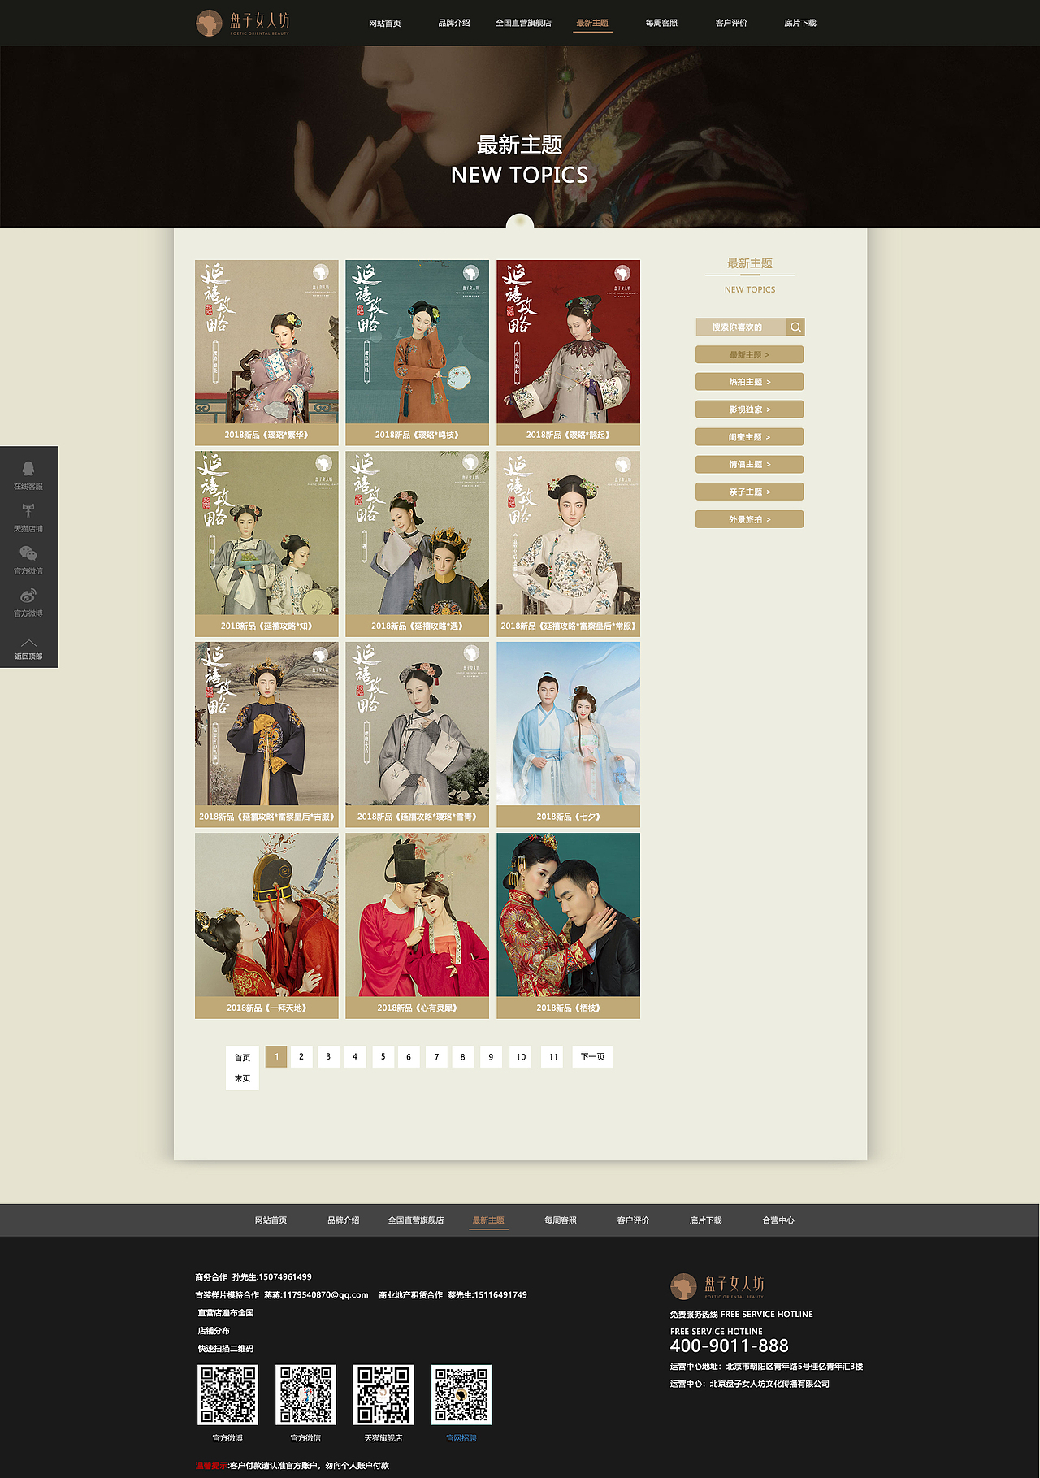Select the 情侣主题 > category button
This screenshot has height=1478, width=1040.
coord(749,464)
